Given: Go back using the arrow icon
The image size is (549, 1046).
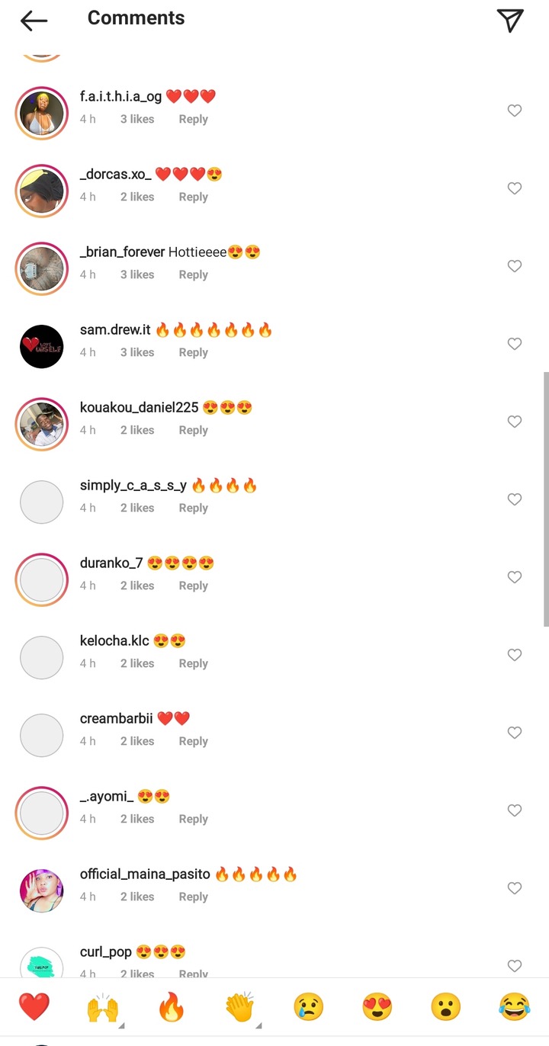Looking at the screenshot, I should coord(34,21).
